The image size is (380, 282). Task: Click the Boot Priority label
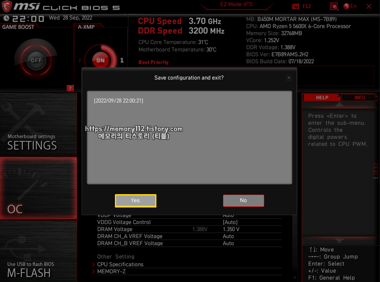point(154,62)
